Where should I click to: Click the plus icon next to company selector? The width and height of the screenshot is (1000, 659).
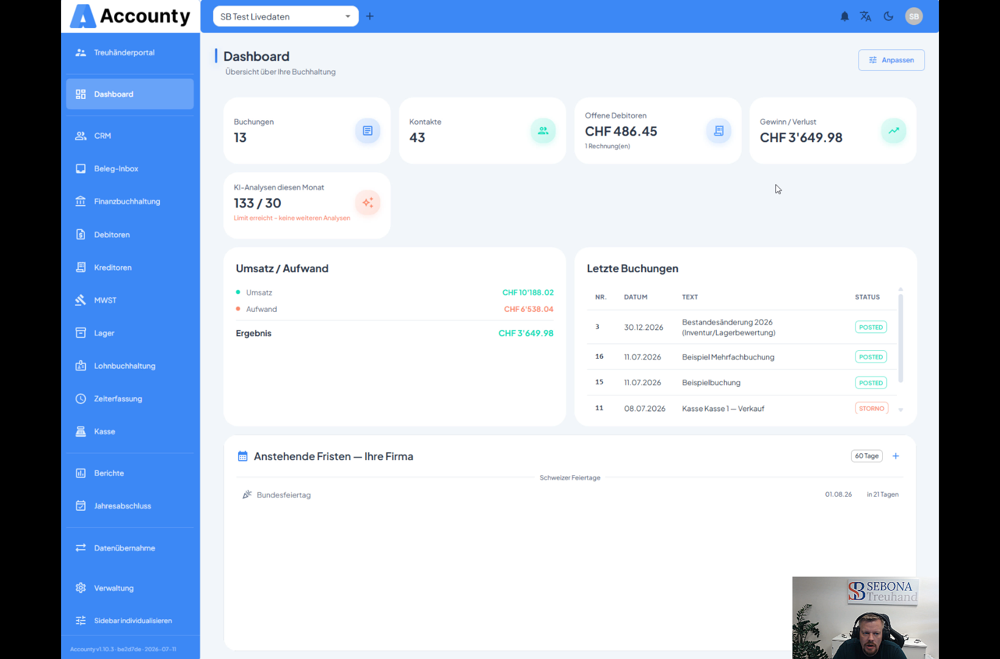coord(370,16)
